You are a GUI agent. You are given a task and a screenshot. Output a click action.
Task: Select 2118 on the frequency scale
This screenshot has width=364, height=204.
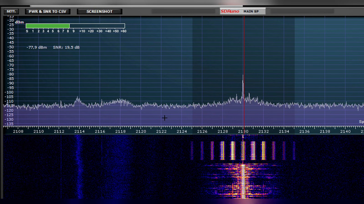pyautogui.click(x=120, y=131)
